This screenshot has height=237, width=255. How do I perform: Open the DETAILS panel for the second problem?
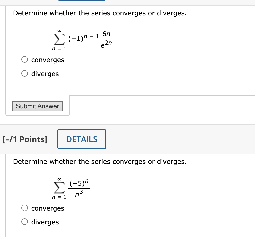click(x=82, y=139)
